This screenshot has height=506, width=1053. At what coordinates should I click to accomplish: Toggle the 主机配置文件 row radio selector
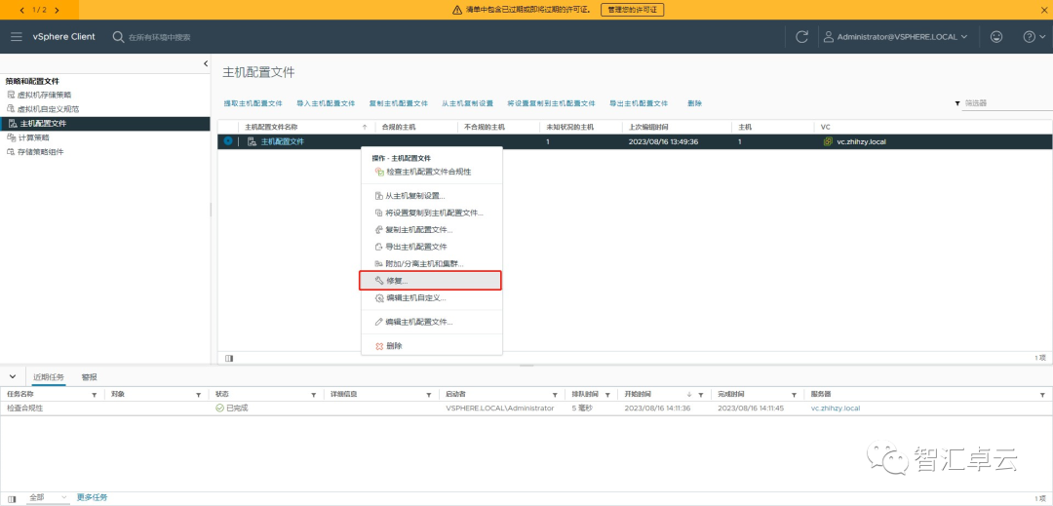point(228,141)
